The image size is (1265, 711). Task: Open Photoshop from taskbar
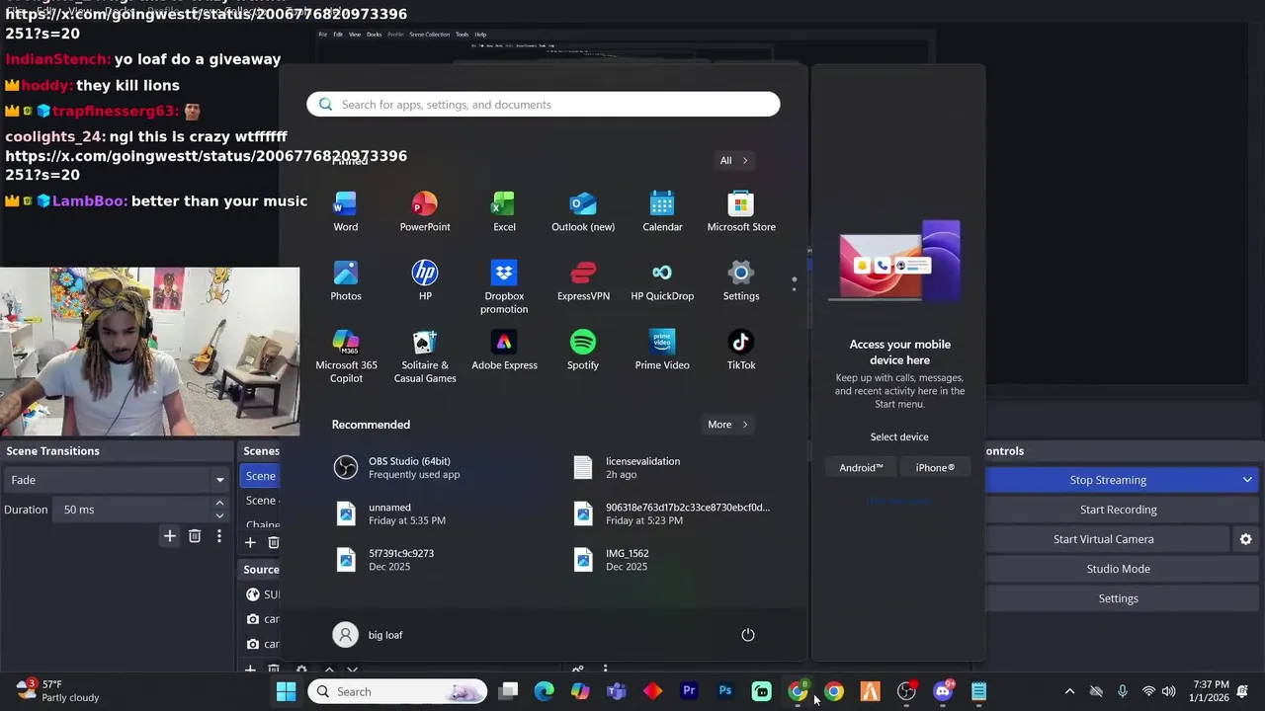coord(725,691)
